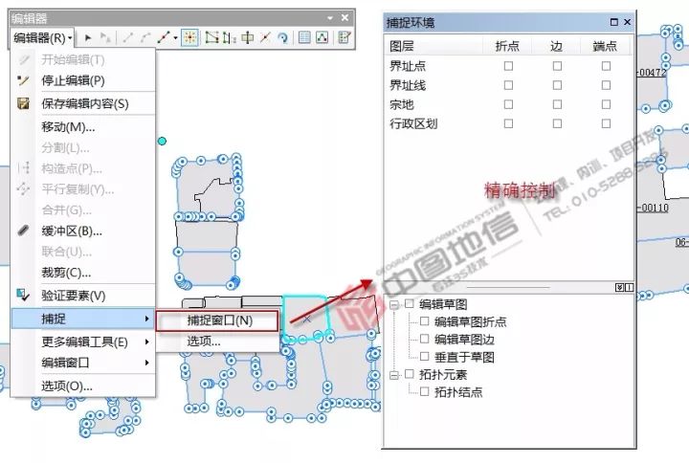689x463 pixels.
Task: Enable 边 snapping for 界址点
Action: (557, 66)
